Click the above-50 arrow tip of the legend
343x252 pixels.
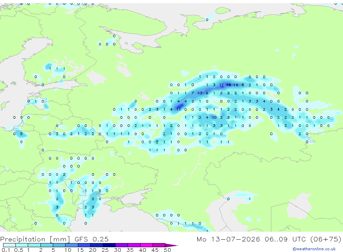(171, 245)
